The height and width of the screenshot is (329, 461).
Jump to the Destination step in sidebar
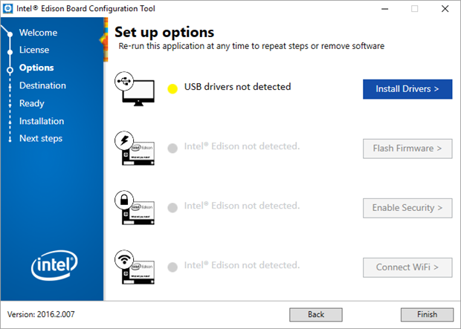(x=42, y=85)
